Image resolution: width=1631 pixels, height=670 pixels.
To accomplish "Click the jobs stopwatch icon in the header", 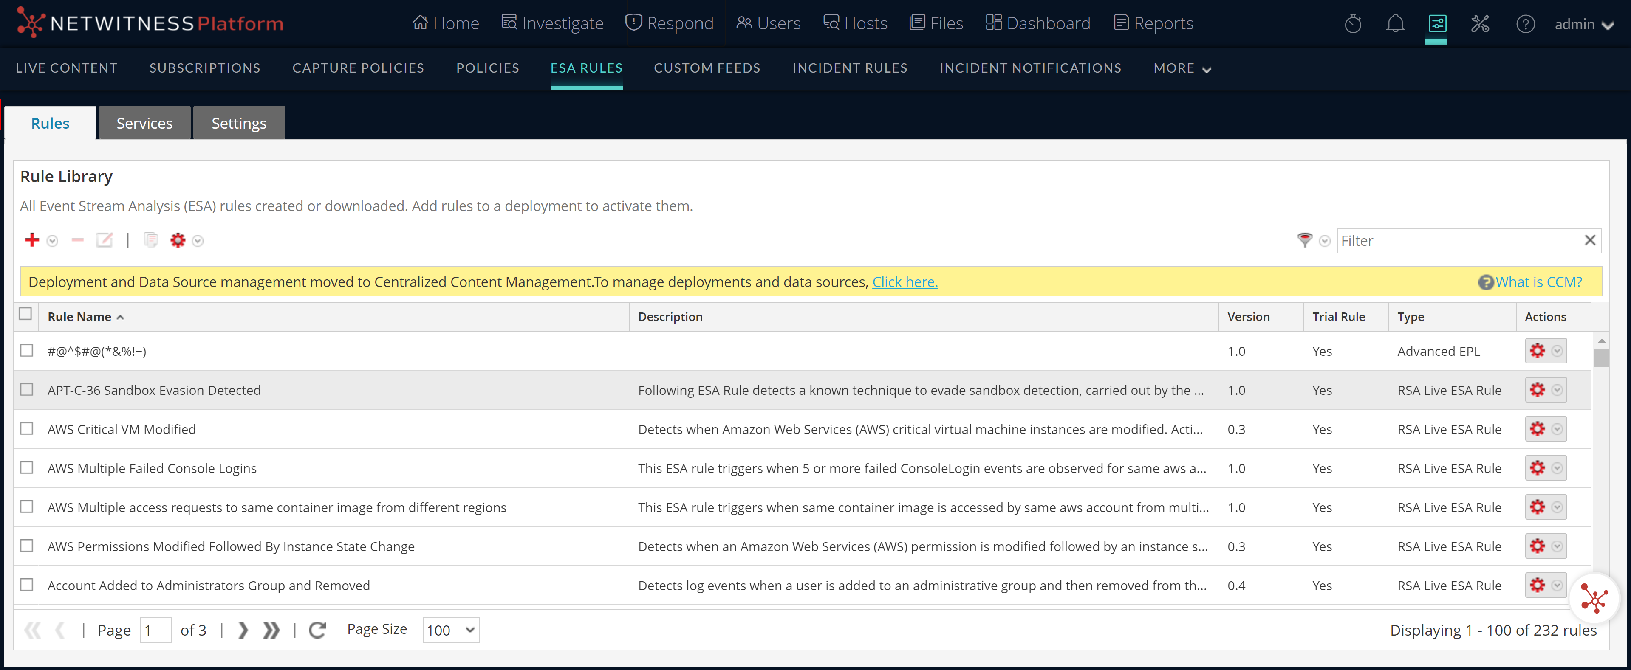I will 1354,23.
